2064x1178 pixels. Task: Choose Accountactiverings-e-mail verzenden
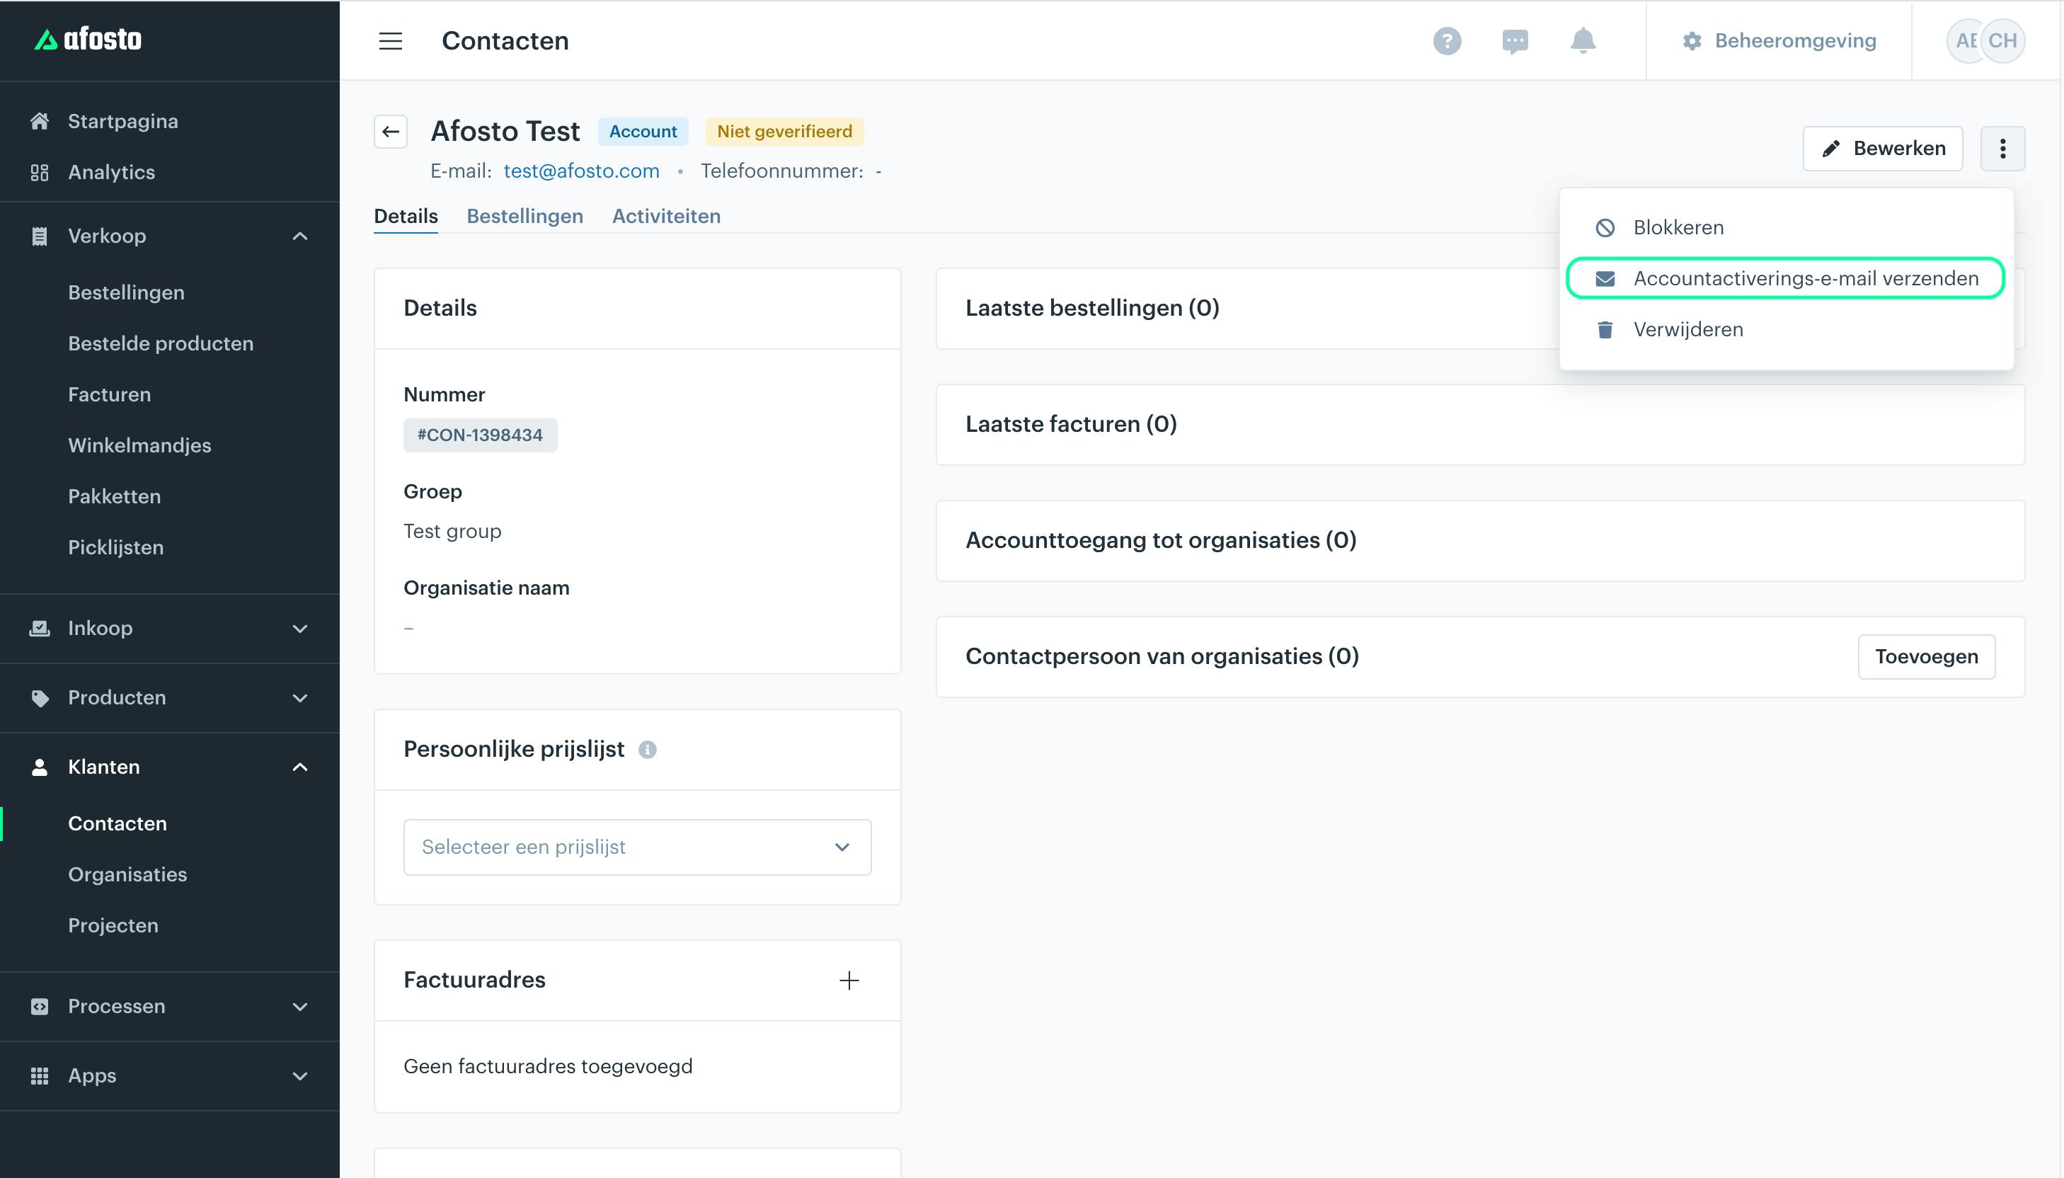click(1786, 279)
